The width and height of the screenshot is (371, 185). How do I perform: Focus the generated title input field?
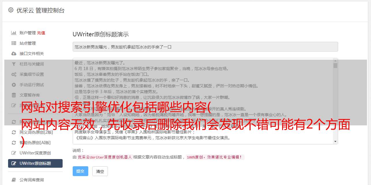205,47
